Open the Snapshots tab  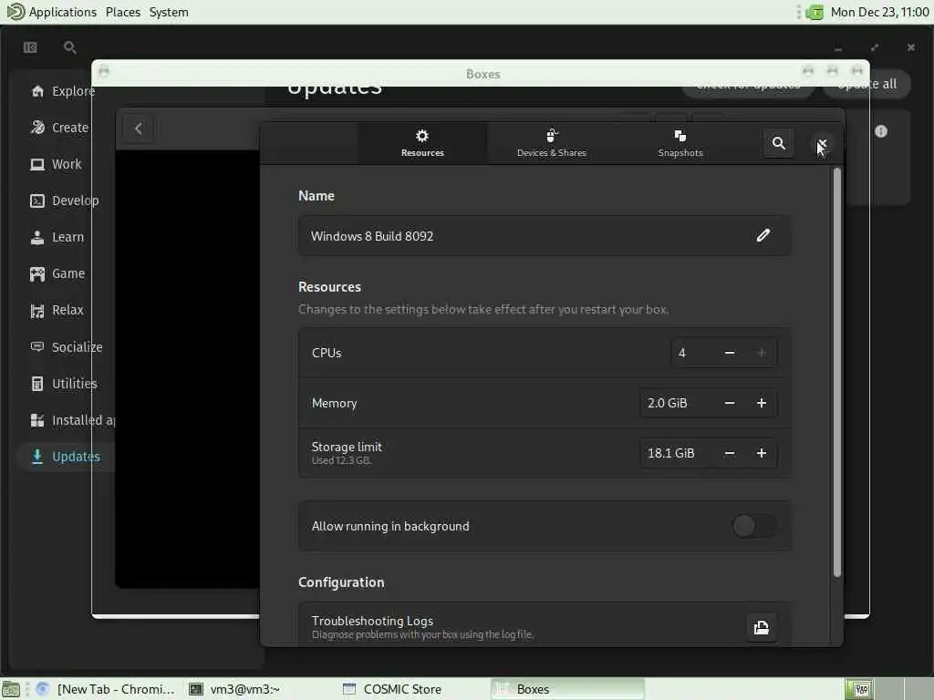coord(680,143)
